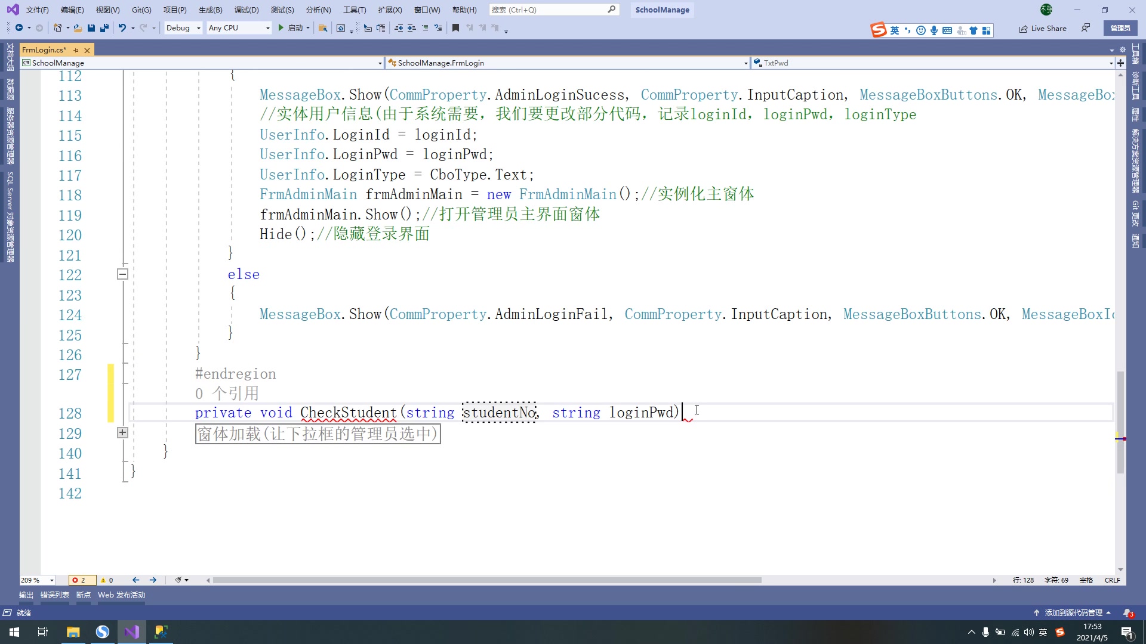Screen dimensions: 1146x644
Task: Click the Live Share button
Action: pos(1043,28)
